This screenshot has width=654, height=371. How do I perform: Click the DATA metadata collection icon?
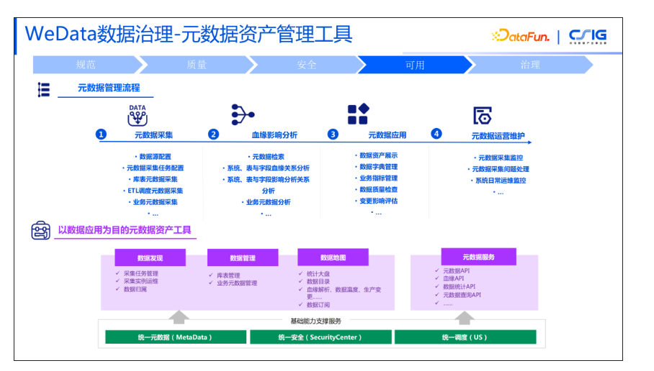(x=138, y=115)
